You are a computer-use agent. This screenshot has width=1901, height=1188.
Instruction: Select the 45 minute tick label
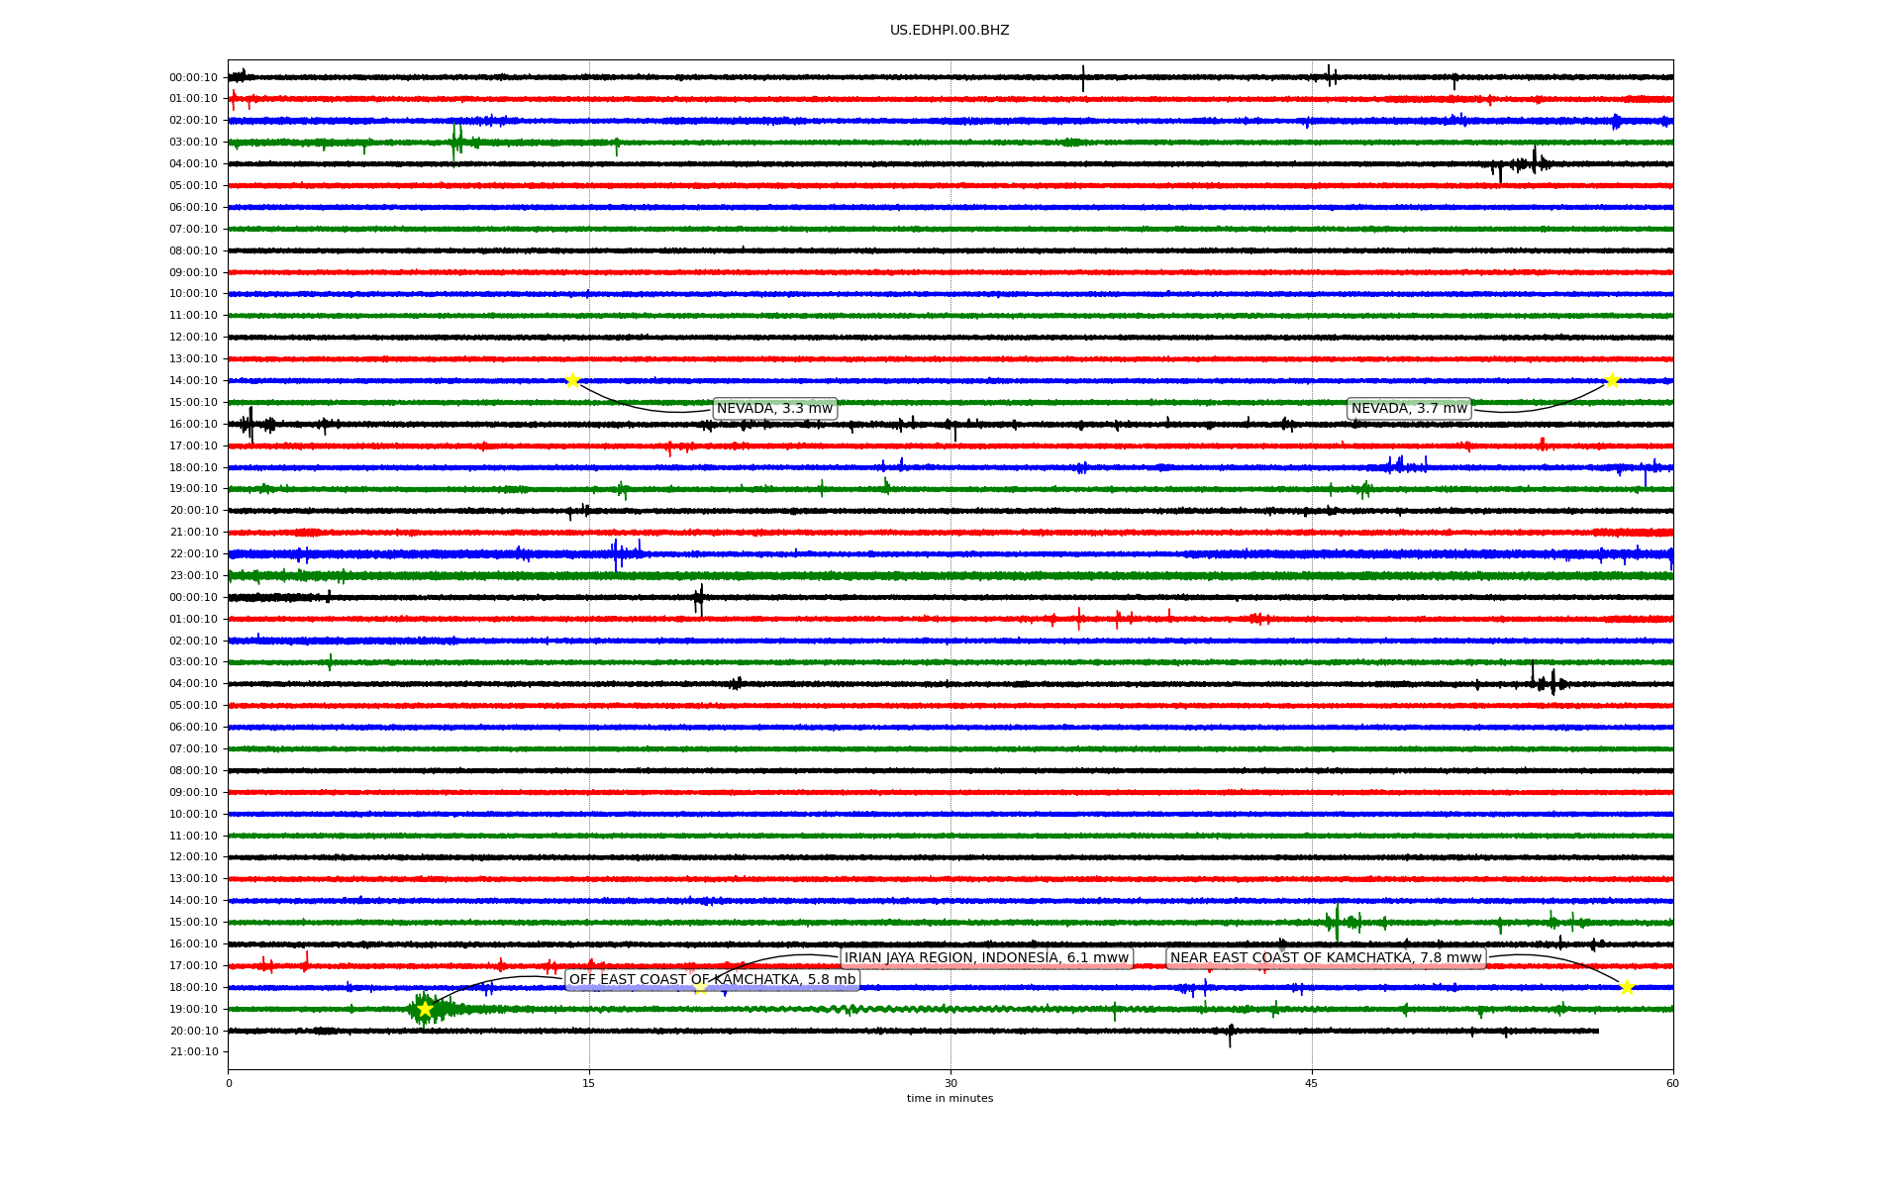pos(1312,1083)
